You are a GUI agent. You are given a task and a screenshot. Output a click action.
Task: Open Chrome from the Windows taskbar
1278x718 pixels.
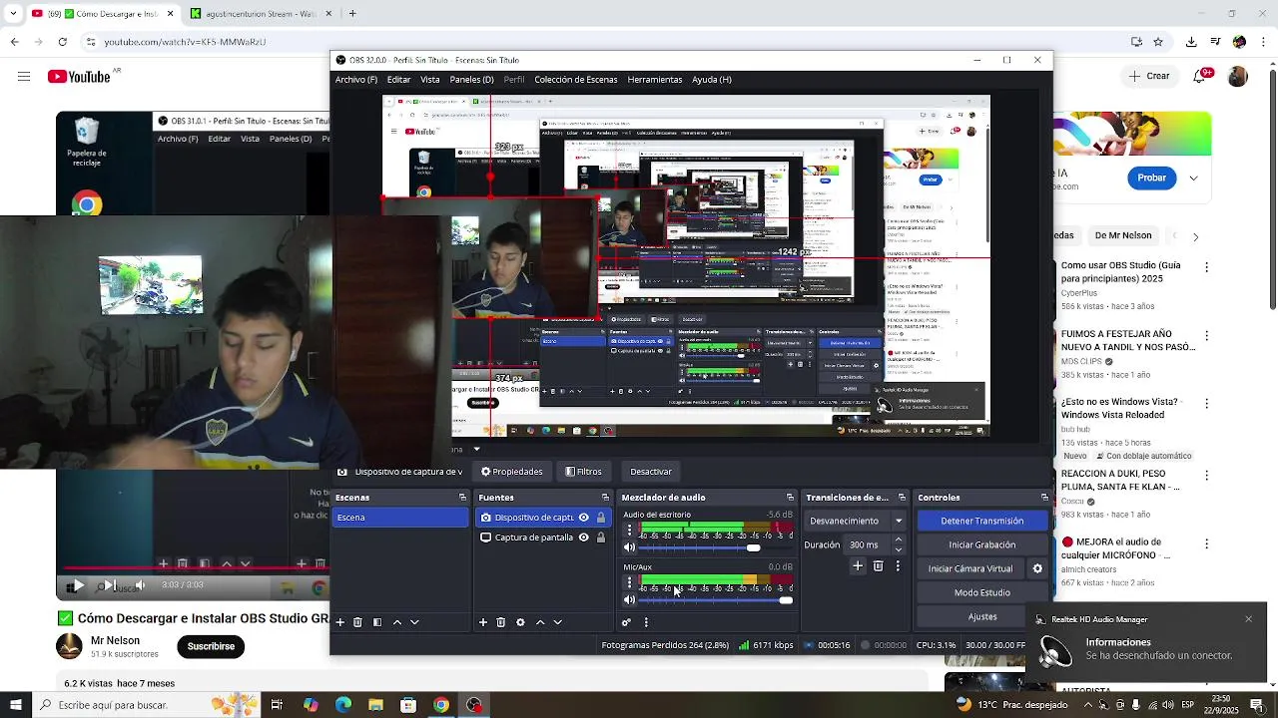pos(440,705)
